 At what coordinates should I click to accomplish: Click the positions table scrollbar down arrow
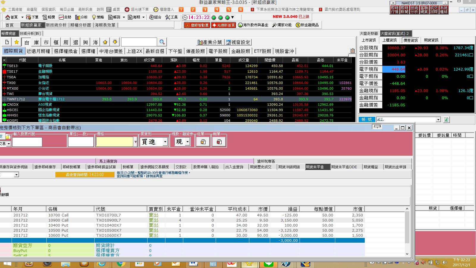407,254
